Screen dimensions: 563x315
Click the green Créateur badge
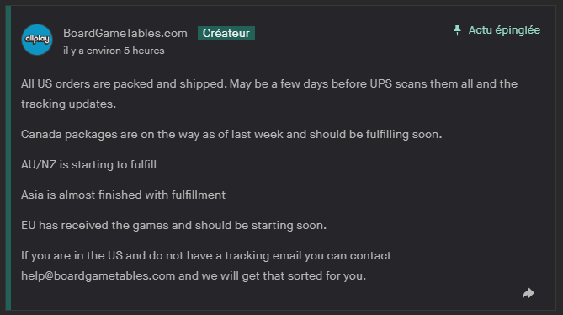point(226,33)
